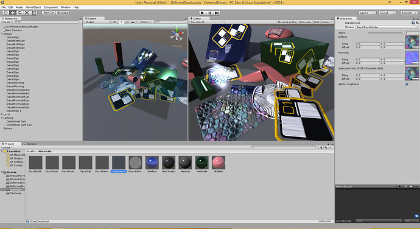Toggle the Global coordinate button
420x229 pixels.
pyautogui.click(x=63, y=13)
